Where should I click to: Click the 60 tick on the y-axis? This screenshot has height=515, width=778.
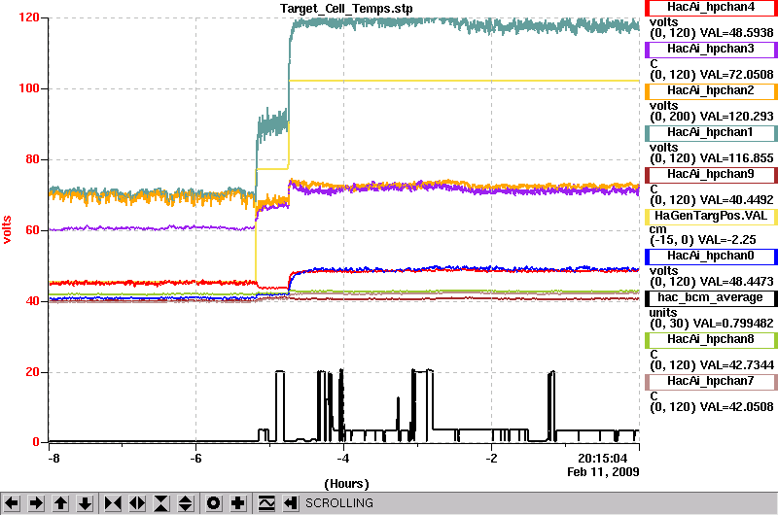(x=32, y=230)
